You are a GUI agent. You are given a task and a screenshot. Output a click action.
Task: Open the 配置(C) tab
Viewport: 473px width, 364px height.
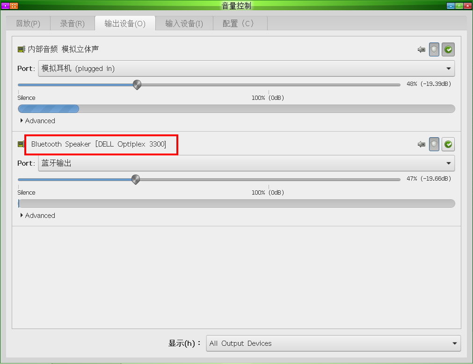(x=239, y=23)
